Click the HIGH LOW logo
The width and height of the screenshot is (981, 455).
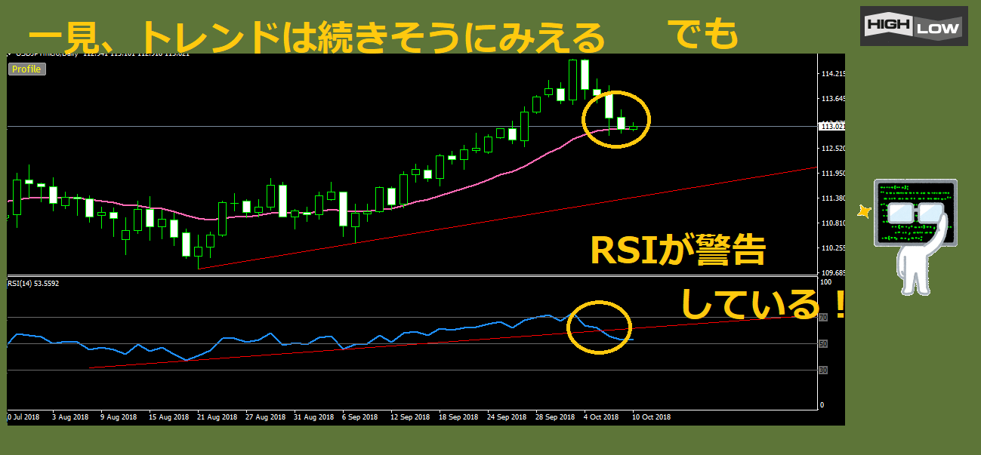(914, 26)
